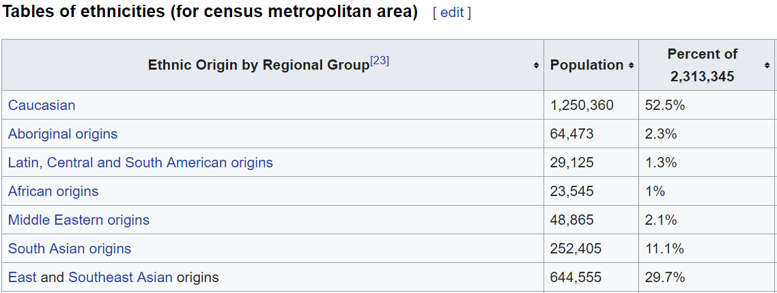The height and width of the screenshot is (293, 777).
Task: Go to South Asian origins page
Action: pos(70,249)
